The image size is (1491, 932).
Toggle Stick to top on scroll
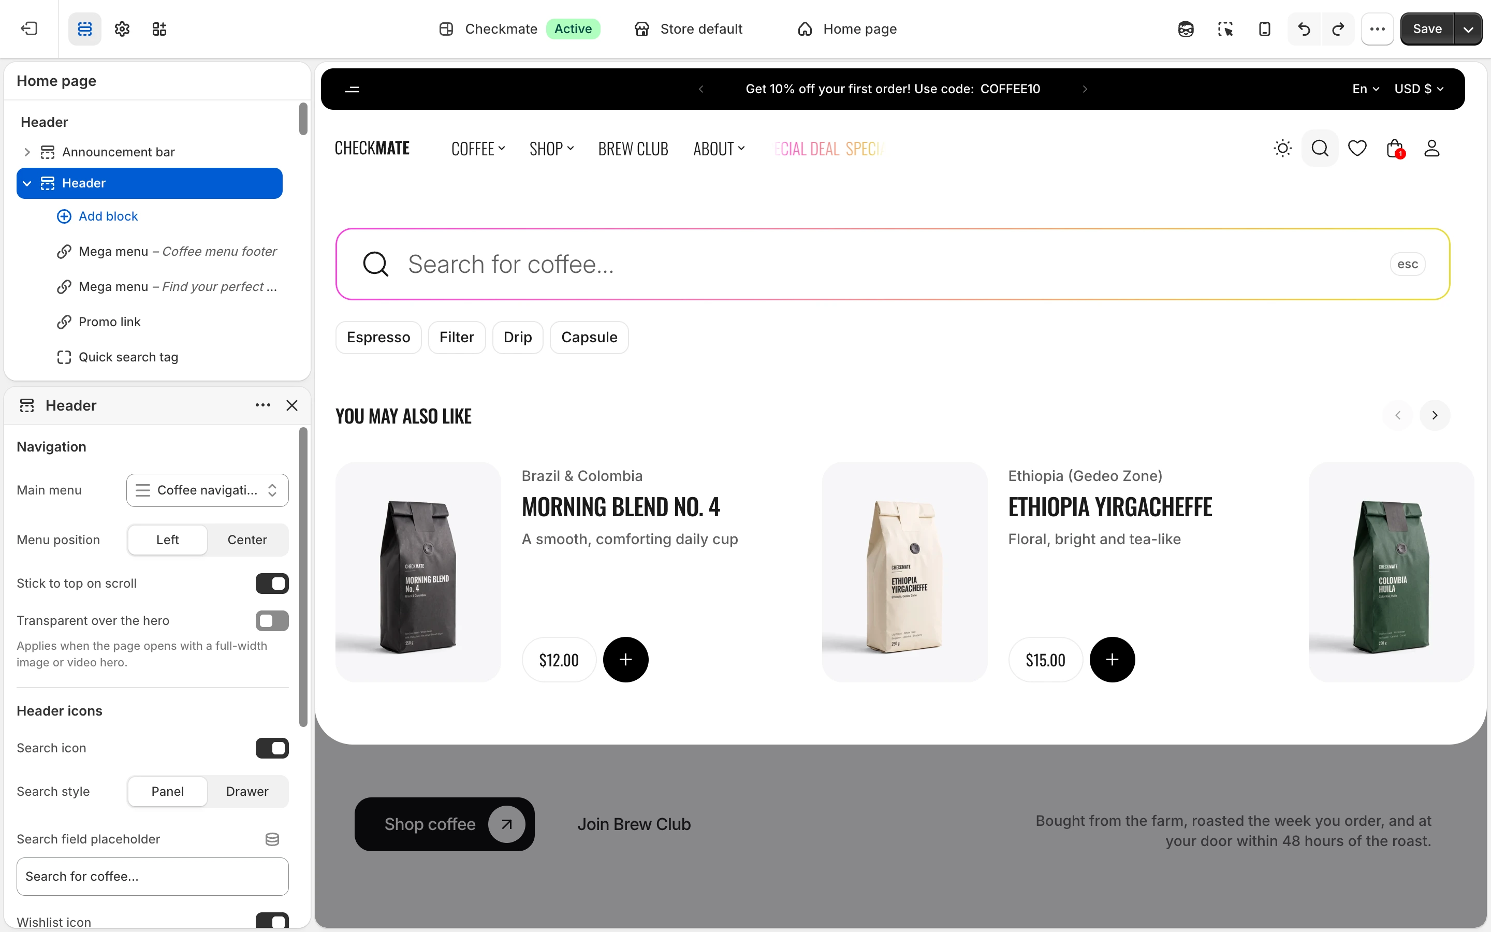coord(272,583)
